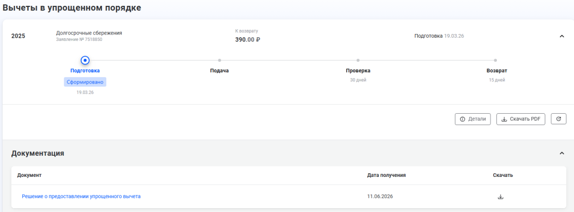Click Долгосрочные сбережения title
The height and width of the screenshot is (212, 574).
(89, 33)
